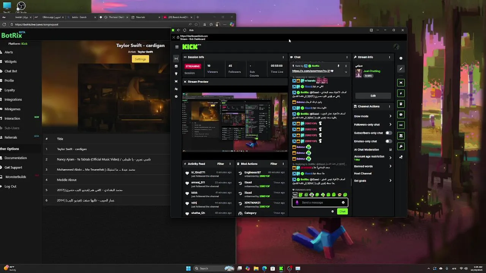This screenshot has height=273, width=486.
Task: Open Widgets in BotRix sidebar
Action: (x=11, y=62)
